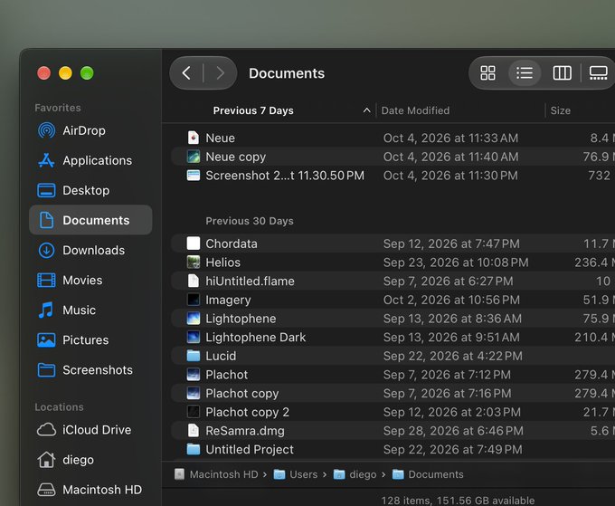Screen dimensions: 615x506
Task: Switch to column view
Action: (x=562, y=73)
